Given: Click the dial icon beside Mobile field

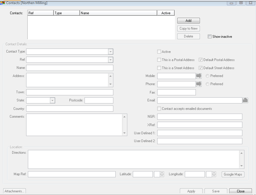Looking at the screenshot, I should 199,76.
